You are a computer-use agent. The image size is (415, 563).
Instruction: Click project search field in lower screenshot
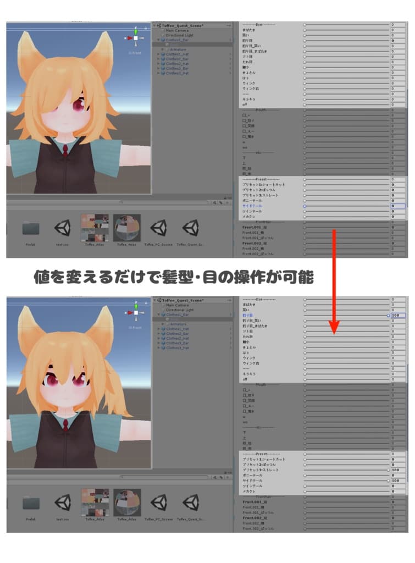click(x=164, y=477)
